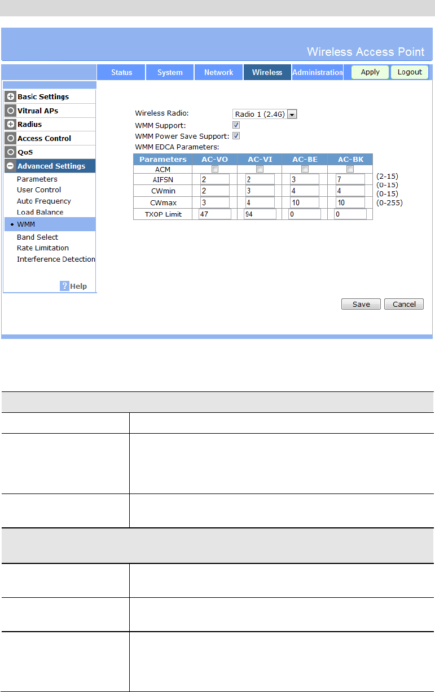This screenshot has height=692, width=435.
Task: Click the AIFSN field for AC-BE
Action: click(x=305, y=179)
